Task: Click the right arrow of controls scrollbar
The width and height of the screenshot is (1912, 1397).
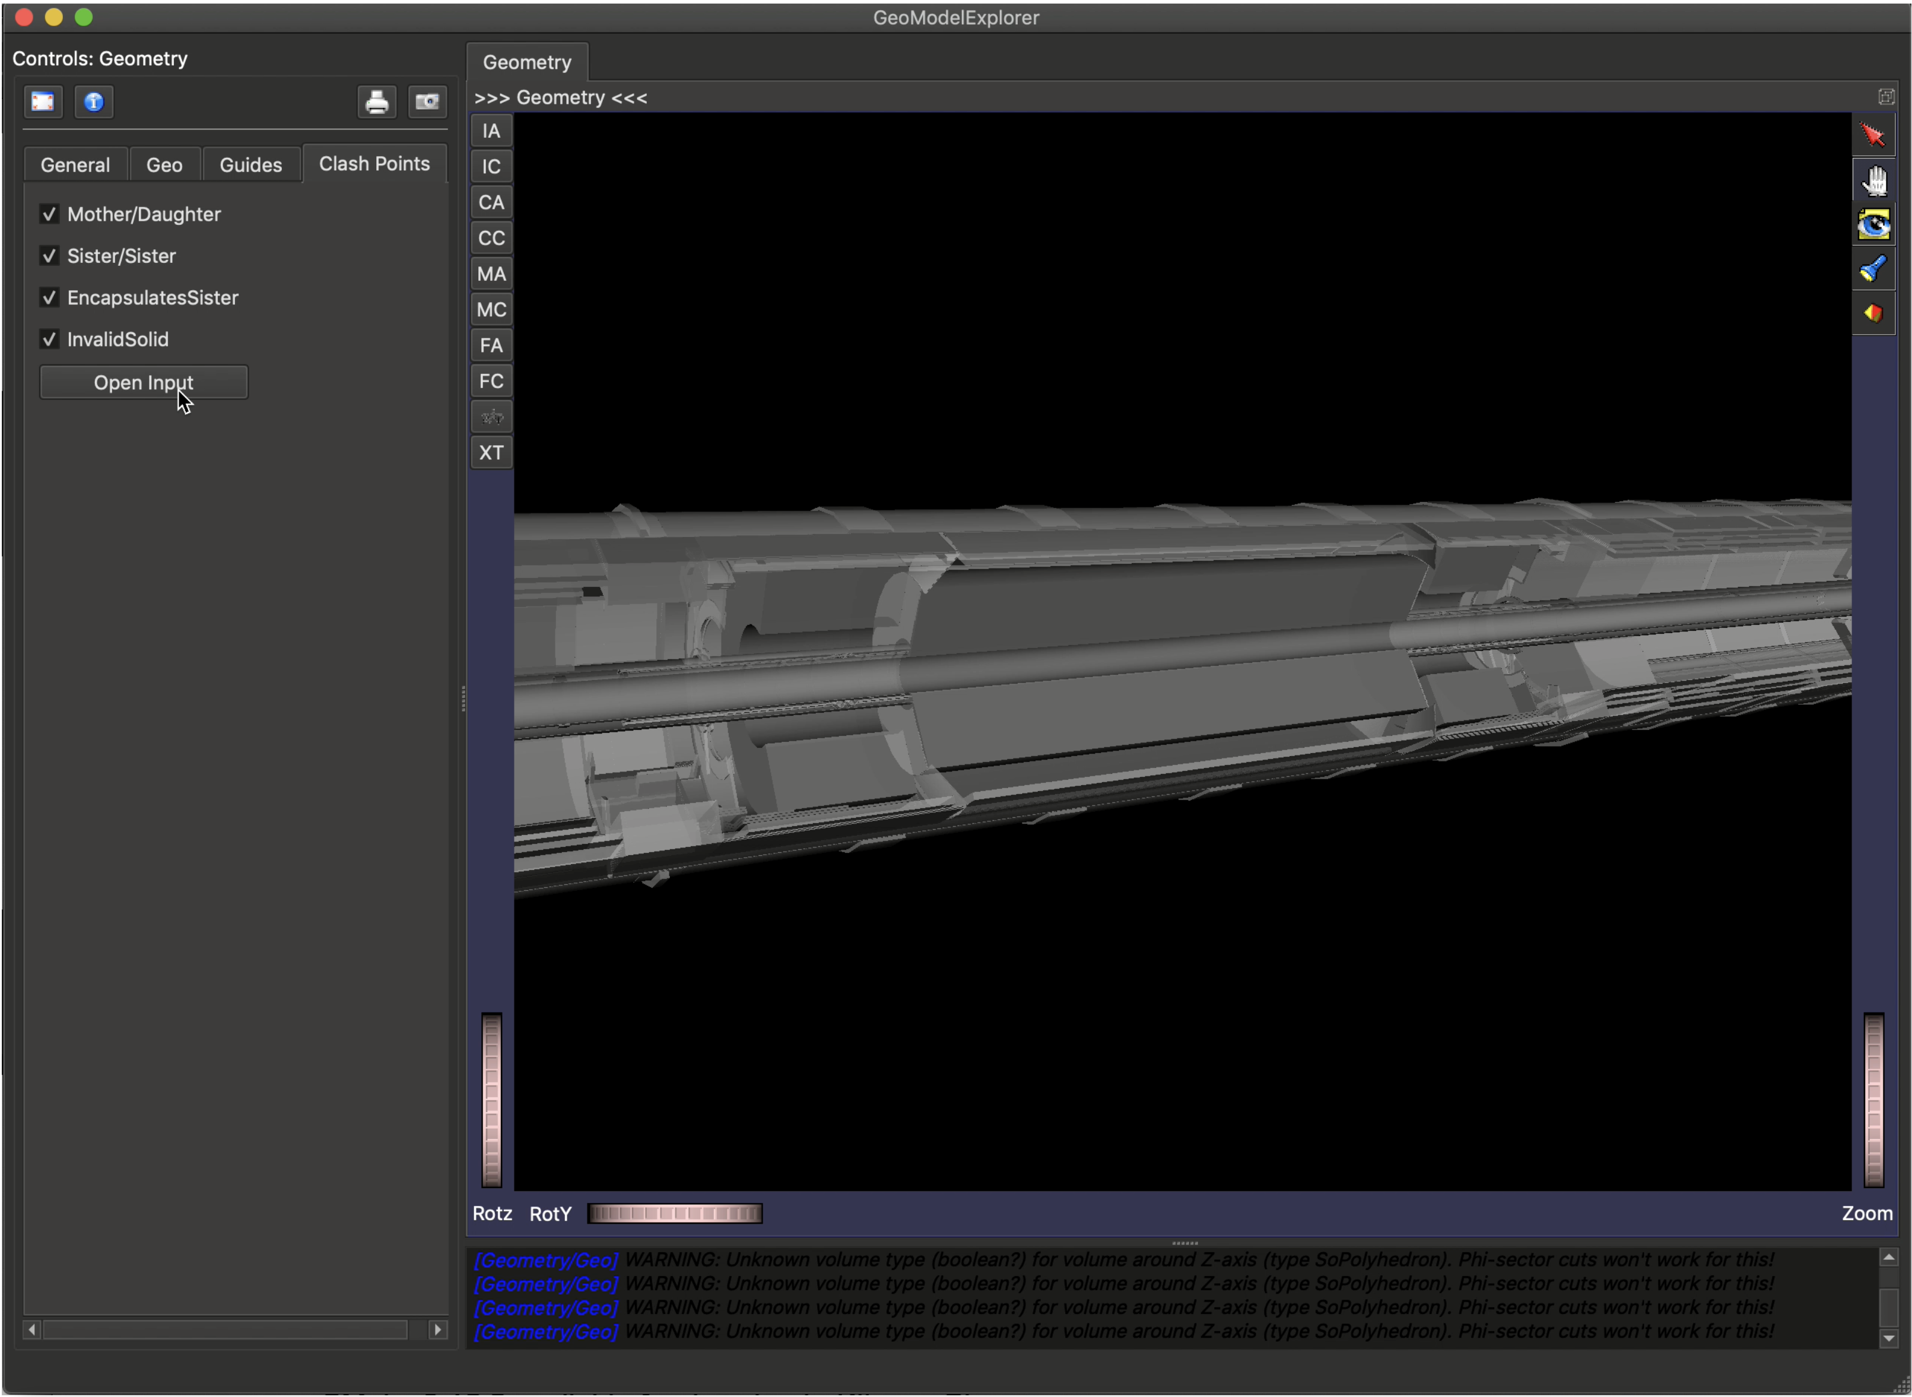Action: 437,1330
